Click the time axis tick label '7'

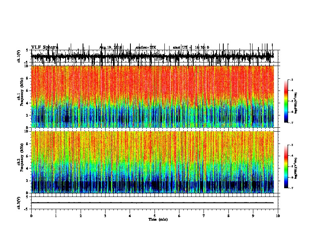coord(204,216)
